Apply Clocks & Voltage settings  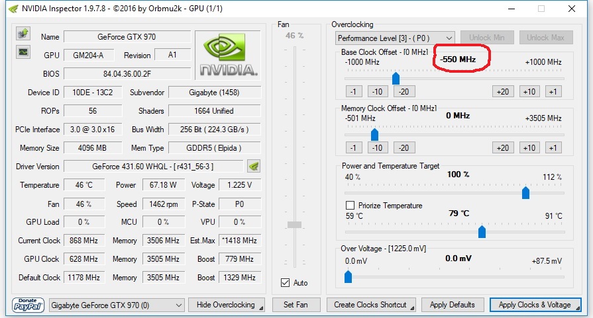coord(535,305)
